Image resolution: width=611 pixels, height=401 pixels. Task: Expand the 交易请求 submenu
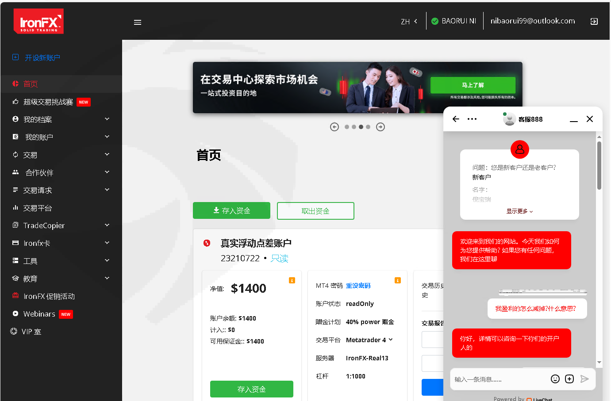pos(107,190)
